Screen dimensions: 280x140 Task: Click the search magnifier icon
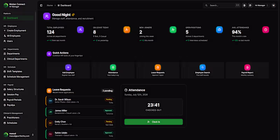pos(206,5)
